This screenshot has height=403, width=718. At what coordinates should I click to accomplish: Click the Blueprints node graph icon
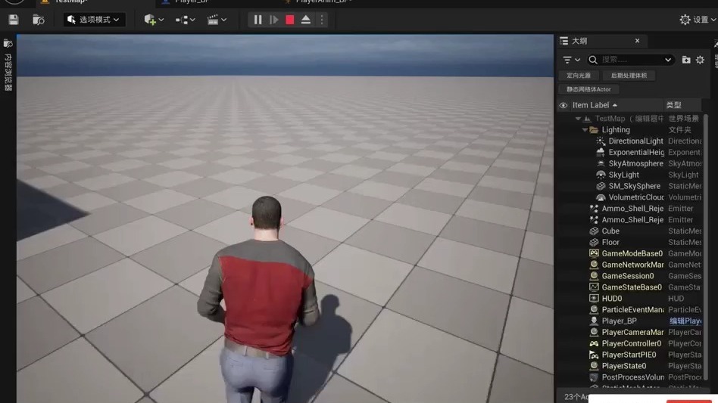tap(181, 20)
